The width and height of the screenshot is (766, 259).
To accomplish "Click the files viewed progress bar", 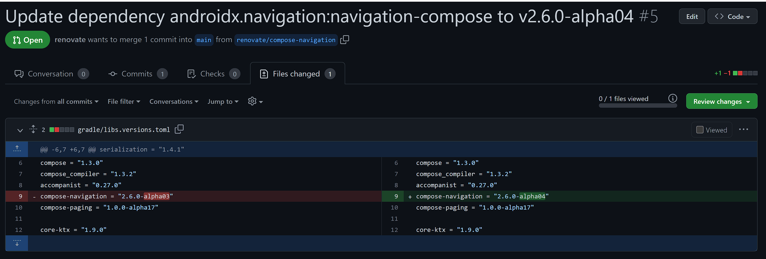I will (637, 105).
